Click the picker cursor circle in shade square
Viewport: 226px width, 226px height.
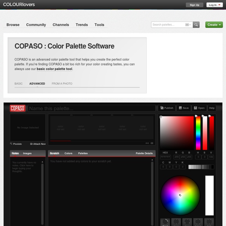point(161,117)
